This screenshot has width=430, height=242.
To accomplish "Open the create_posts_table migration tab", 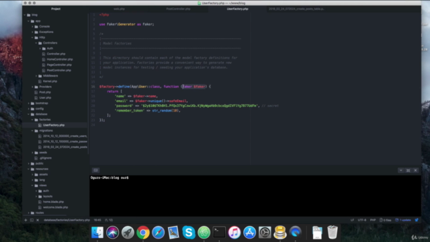I will tap(296, 9).
